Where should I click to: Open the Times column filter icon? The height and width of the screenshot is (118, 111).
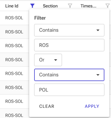pyautogui.click(x=108, y=6)
